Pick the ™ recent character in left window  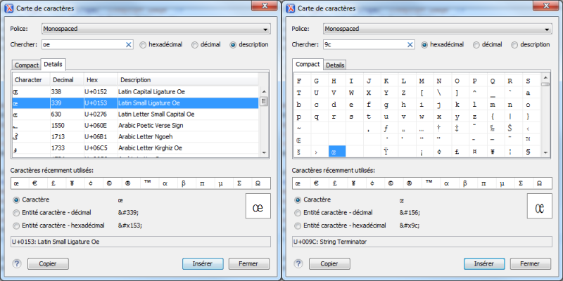coord(147,183)
